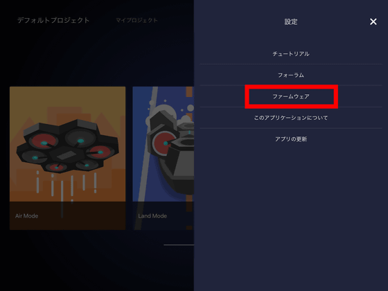Click the red border around ファームウェア
This screenshot has height=291, width=388.
291,87
